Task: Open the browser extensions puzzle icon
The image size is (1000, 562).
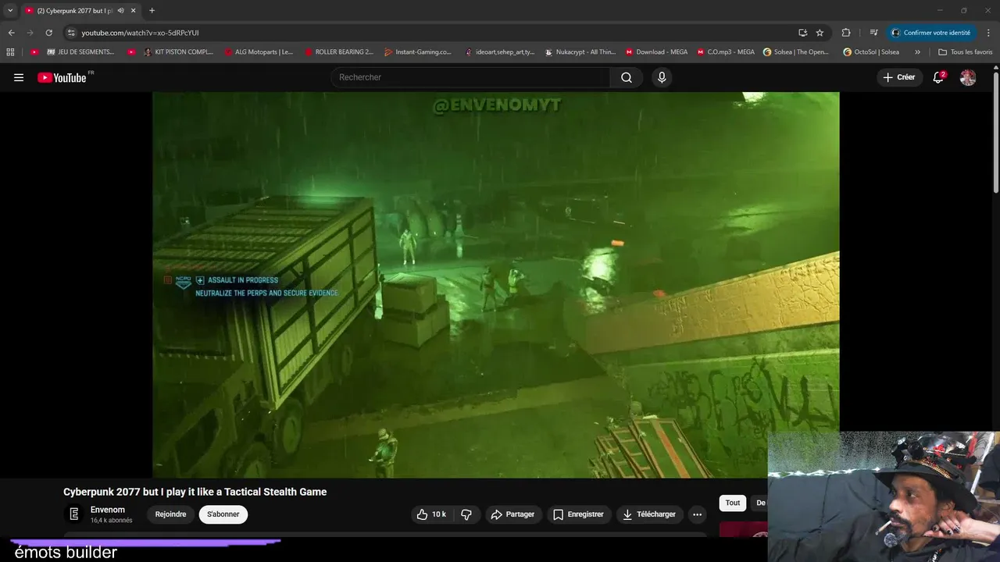Action: point(846,33)
